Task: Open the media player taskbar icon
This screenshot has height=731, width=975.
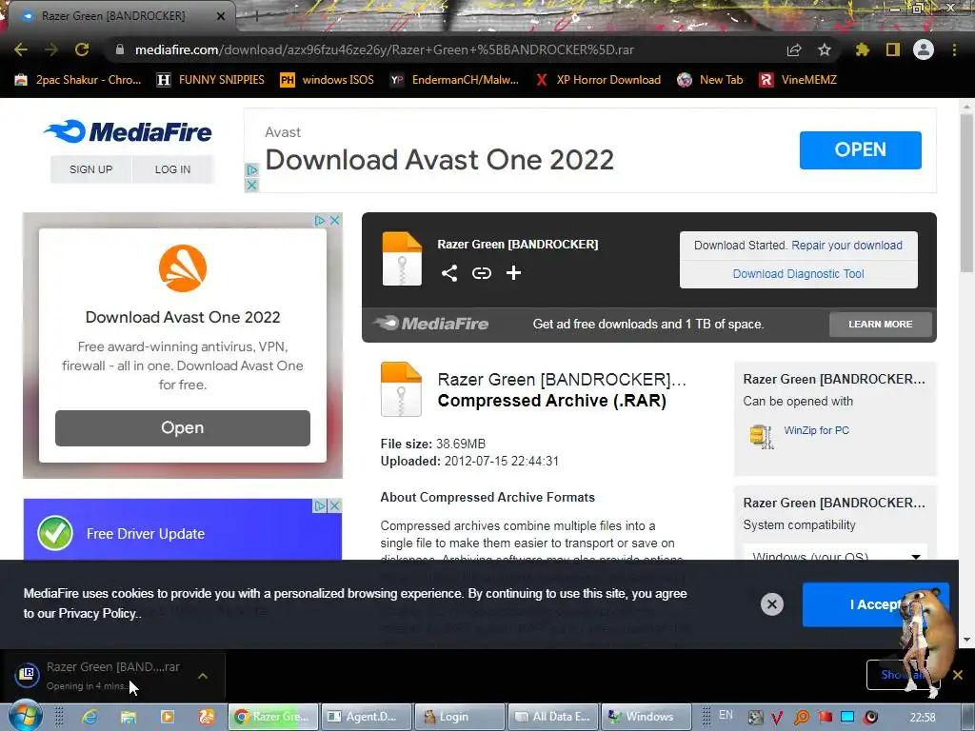Action: [x=168, y=717]
